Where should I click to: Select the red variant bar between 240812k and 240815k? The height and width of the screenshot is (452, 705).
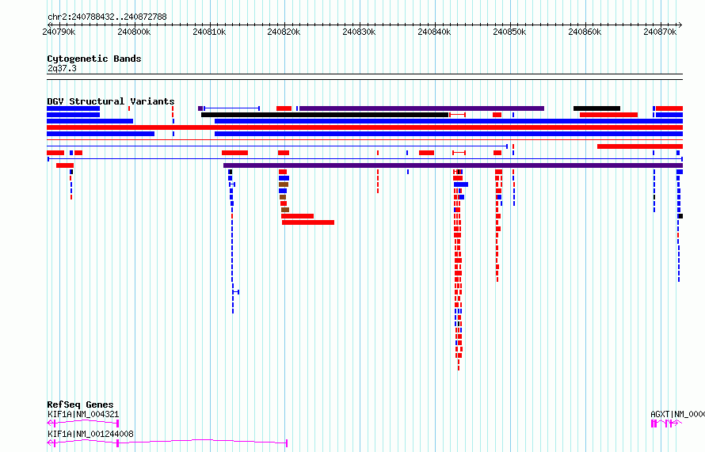click(x=234, y=154)
